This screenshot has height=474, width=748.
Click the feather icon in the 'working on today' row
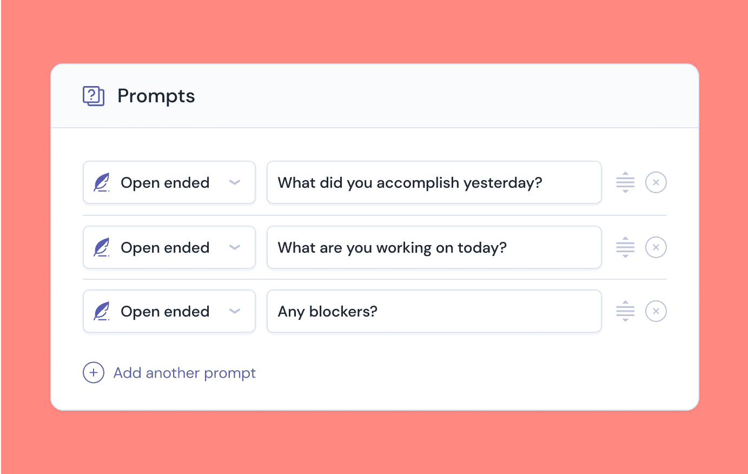tap(102, 247)
